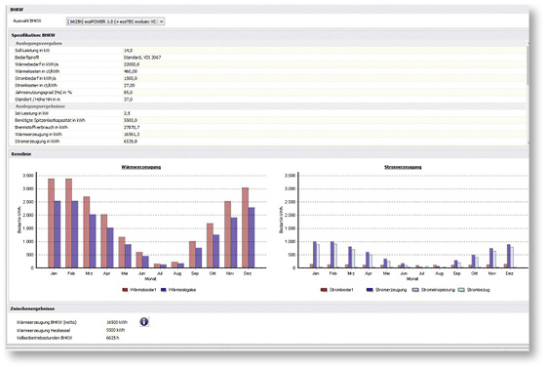Screen dimensions: 546x368
Task: Click the red Wärmebedarf legend swatch
Action: coord(125,290)
